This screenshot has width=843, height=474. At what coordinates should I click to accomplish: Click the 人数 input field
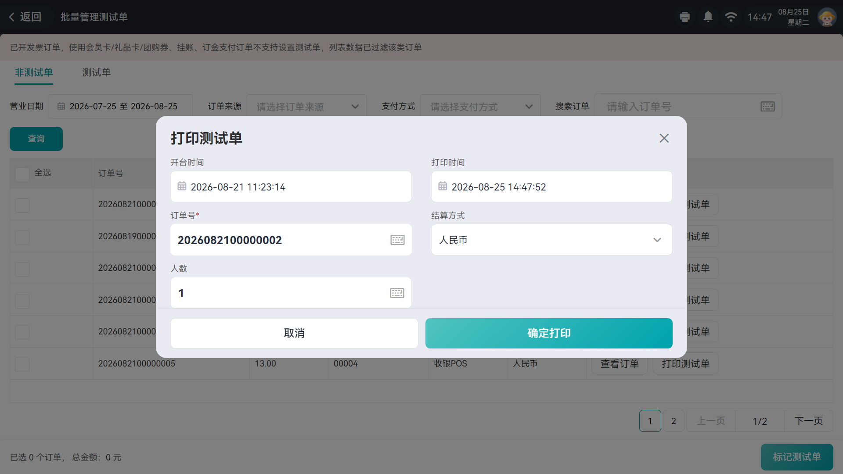coord(291,293)
